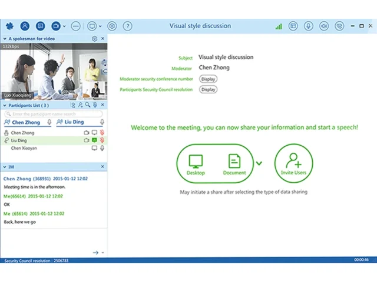Select Chen Zhong row in participants list
Viewport: 377px width, 282px height.
coord(23,133)
